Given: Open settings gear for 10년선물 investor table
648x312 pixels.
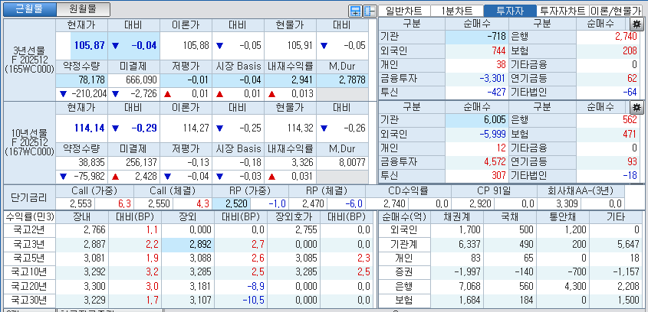Looking at the screenshot, I should point(636,107).
